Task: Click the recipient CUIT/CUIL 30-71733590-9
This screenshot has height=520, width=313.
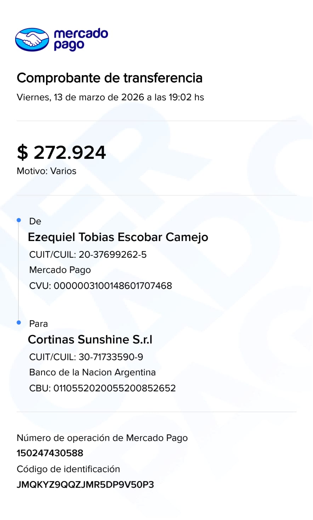Action: [86, 357]
